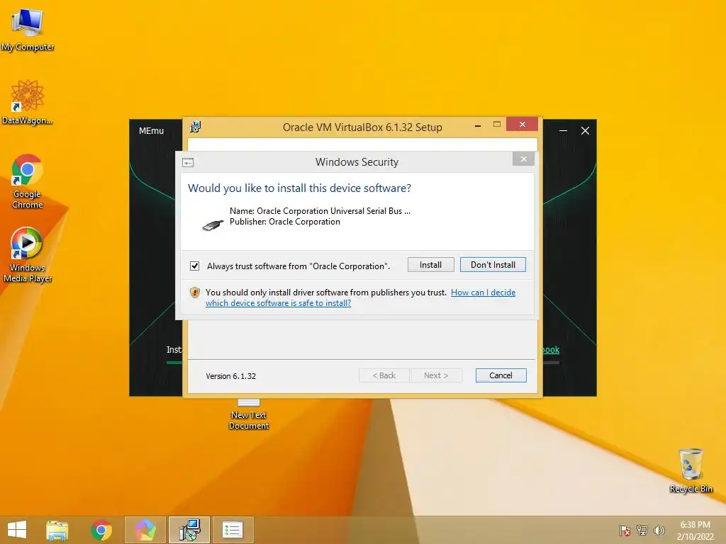The height and width of the screenshot is (544, 726).
Task: Click the security shield warning icon
Action: 195,293
